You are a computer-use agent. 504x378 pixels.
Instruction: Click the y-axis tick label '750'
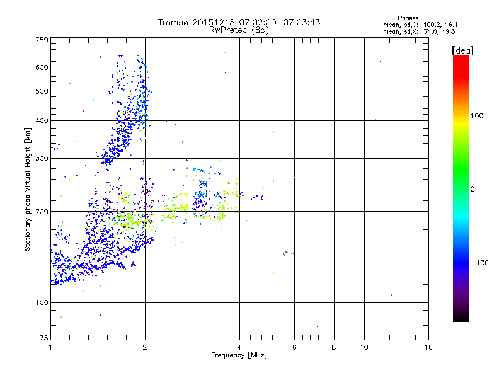tap(42, 40)
